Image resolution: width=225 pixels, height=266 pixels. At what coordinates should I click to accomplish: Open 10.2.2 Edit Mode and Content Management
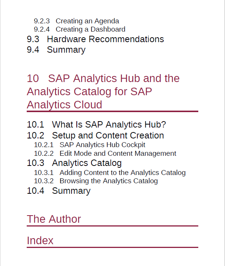pos(105,154)
